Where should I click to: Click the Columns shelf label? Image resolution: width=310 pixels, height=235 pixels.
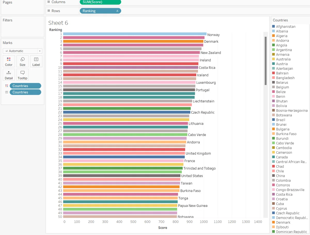point(58,2)
